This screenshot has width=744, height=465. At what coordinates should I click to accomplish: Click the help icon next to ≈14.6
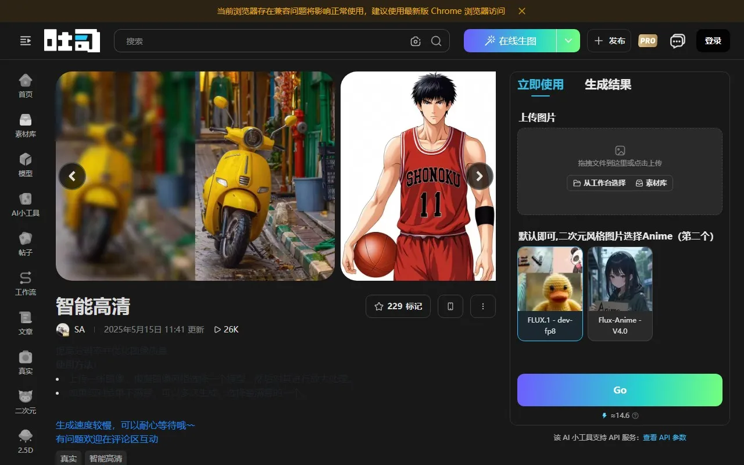click(x=636, y=415)
